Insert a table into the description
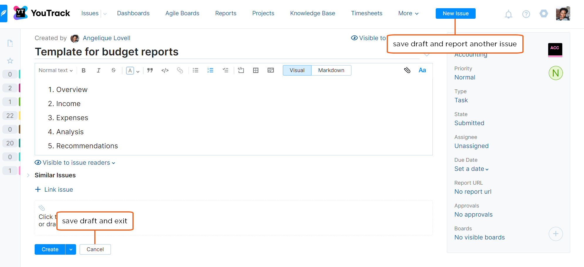This screenshot has width=584, height=267. [255, 70]
